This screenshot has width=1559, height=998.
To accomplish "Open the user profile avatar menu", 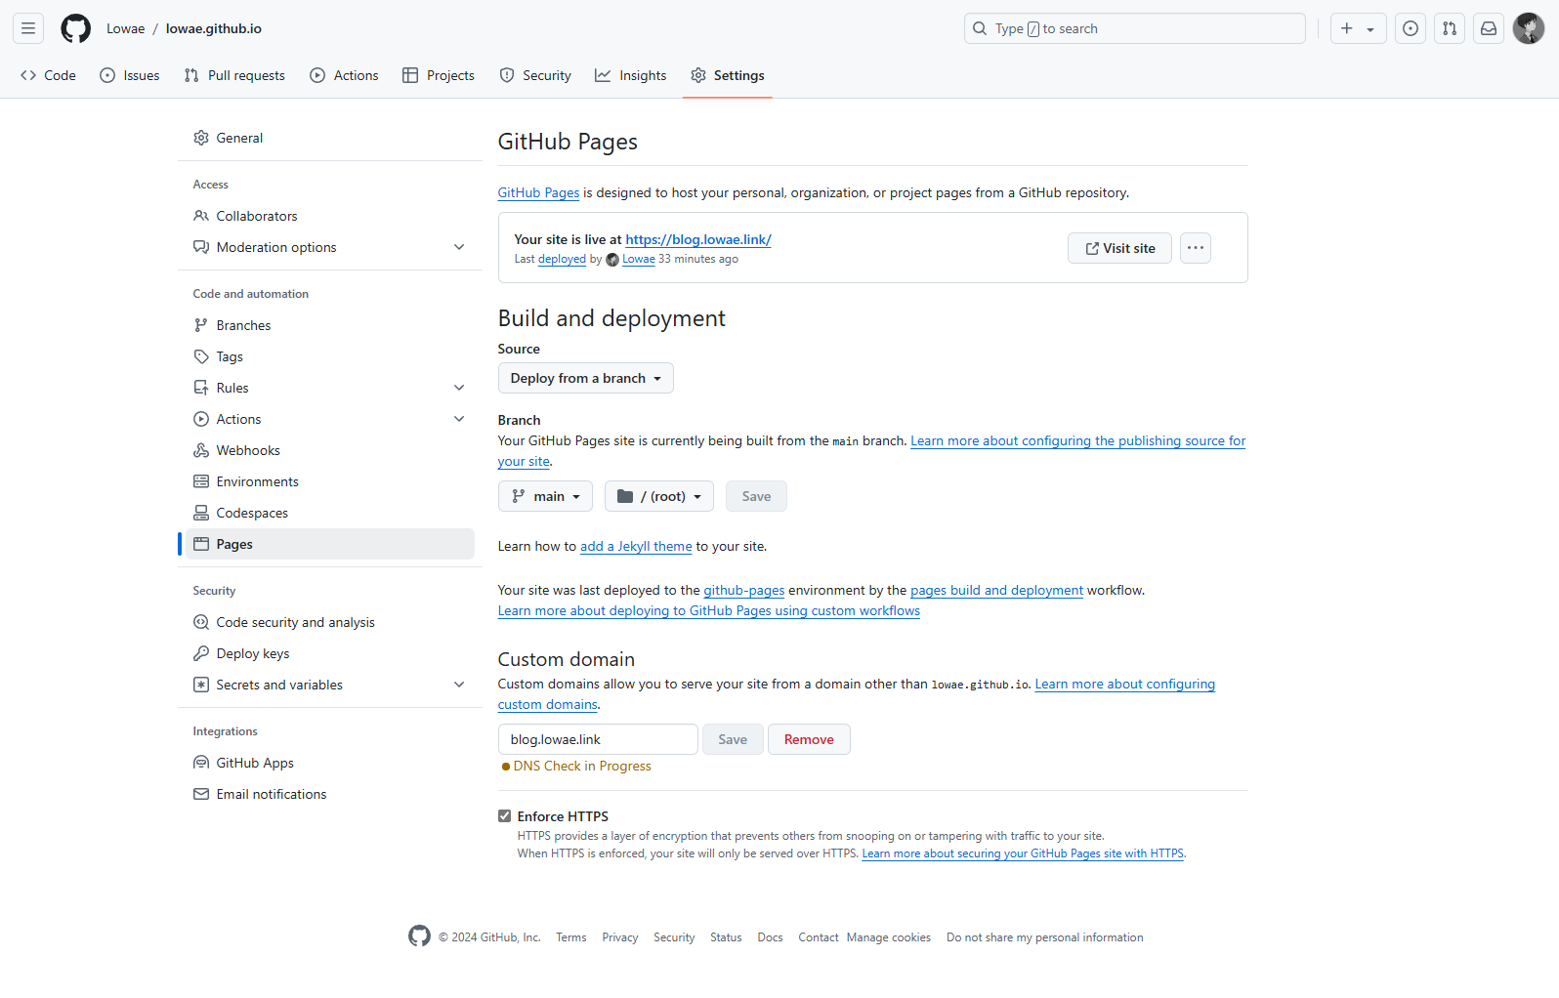I will click(1529, 28).
